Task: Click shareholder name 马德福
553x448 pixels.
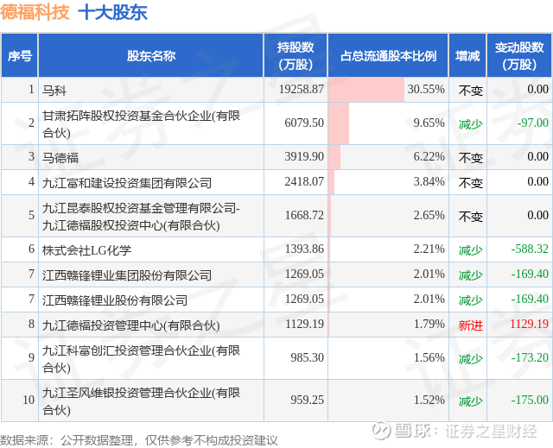Action: click(x=60, y=157)
